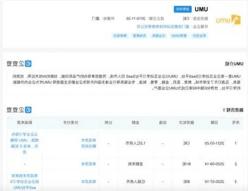The width and height of the screenshot is (248, 191).
Task: Click the UMU company name heading
Action: coord(201,9)
